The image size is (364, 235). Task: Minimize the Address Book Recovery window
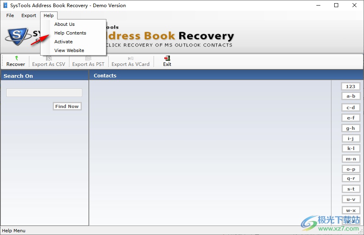tap(318, 5)
